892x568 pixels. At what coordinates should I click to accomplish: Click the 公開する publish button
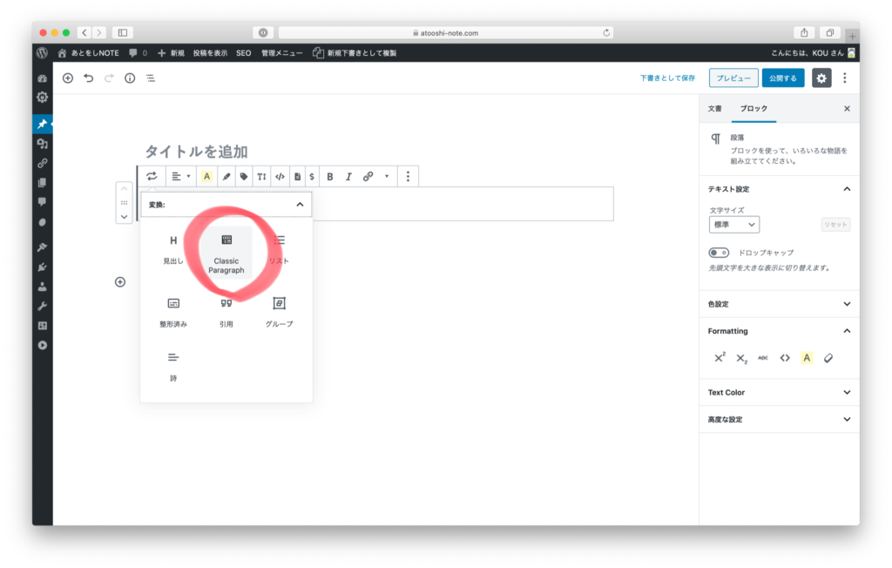[783, 78]
